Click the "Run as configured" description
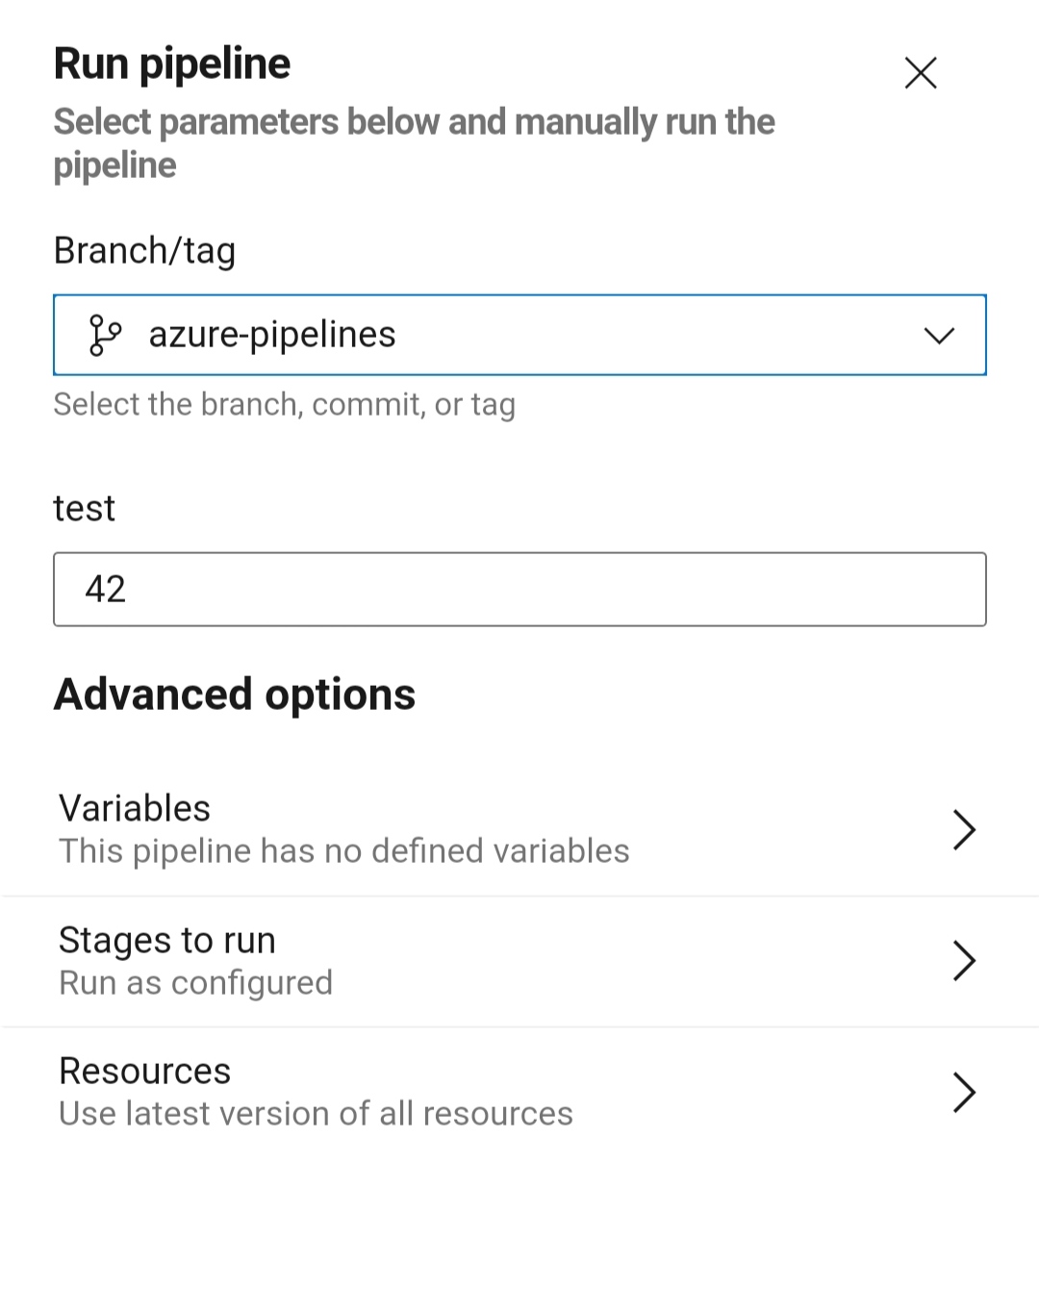This screenshot has width=1039, height=1314. pos(196,983)
